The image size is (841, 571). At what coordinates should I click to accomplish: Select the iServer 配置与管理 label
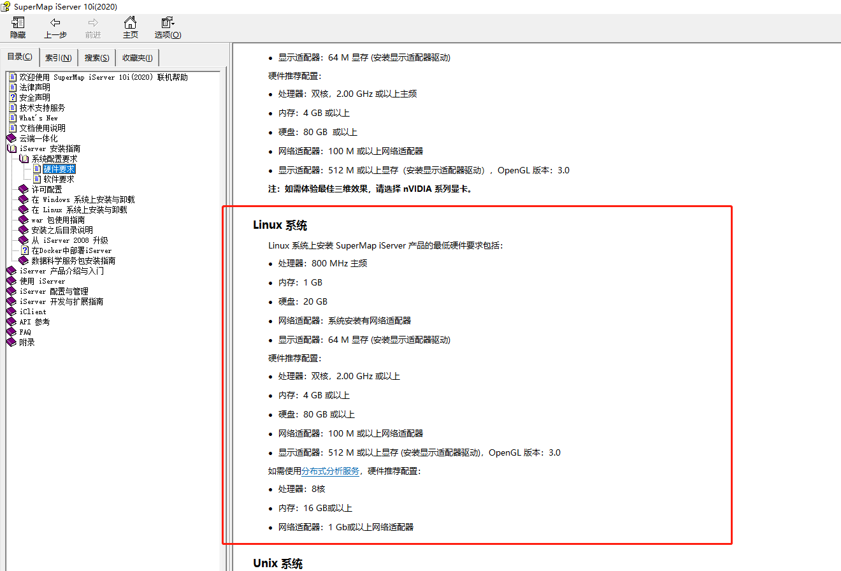(54, 291)
